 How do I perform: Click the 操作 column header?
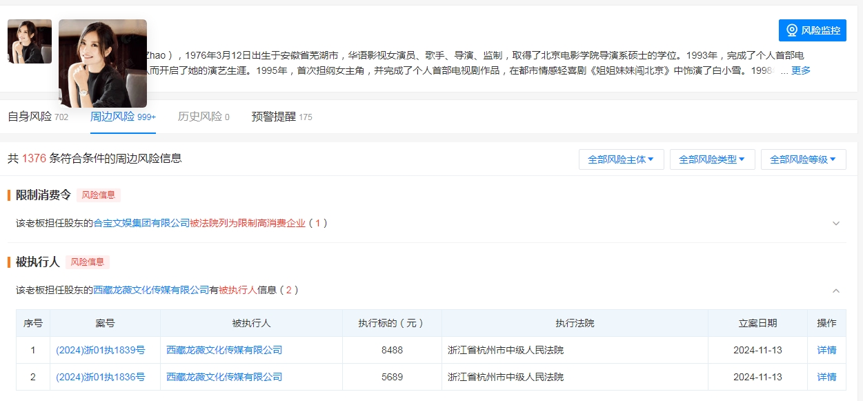click(x=826, y=323)
